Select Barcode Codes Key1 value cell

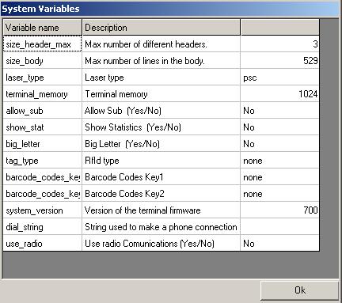point(279,177)
